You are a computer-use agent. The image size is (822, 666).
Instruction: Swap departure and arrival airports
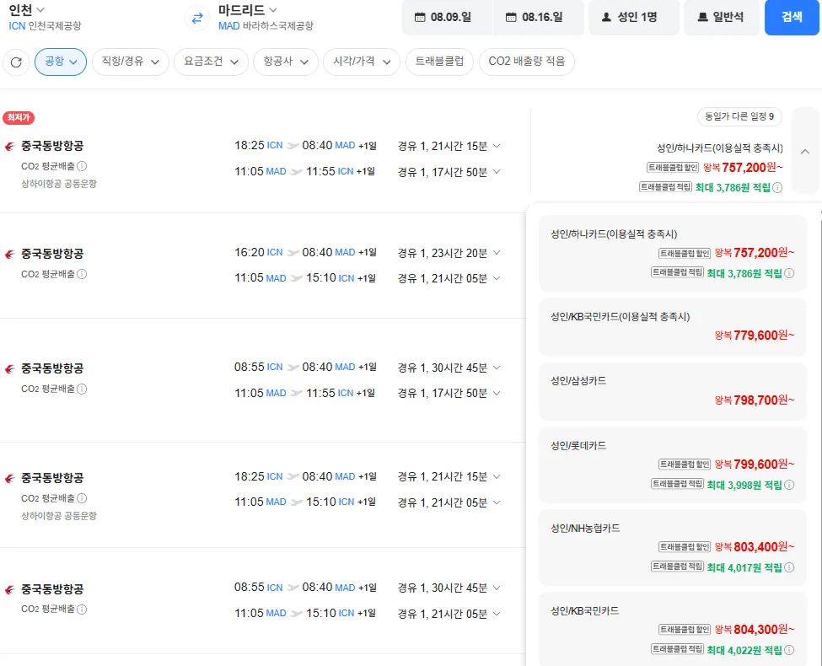(x=197, y=19)
